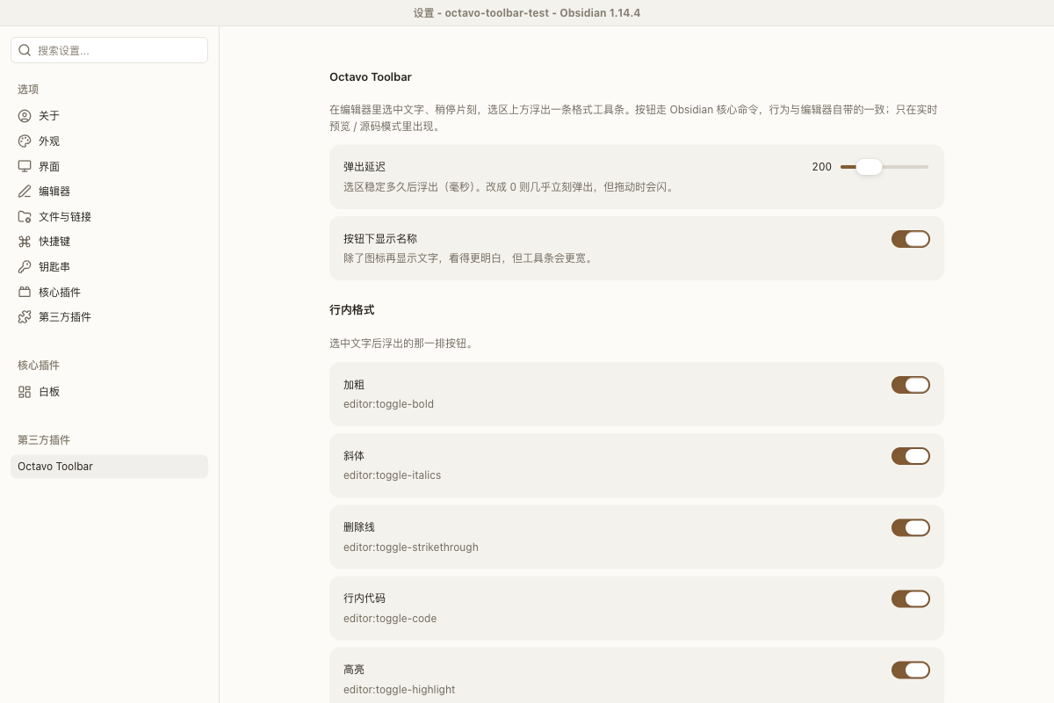The width and height of the screenshot is (1054, 703).
Task: Focus the 搜索设置 search field
Action: coord(109,50)
